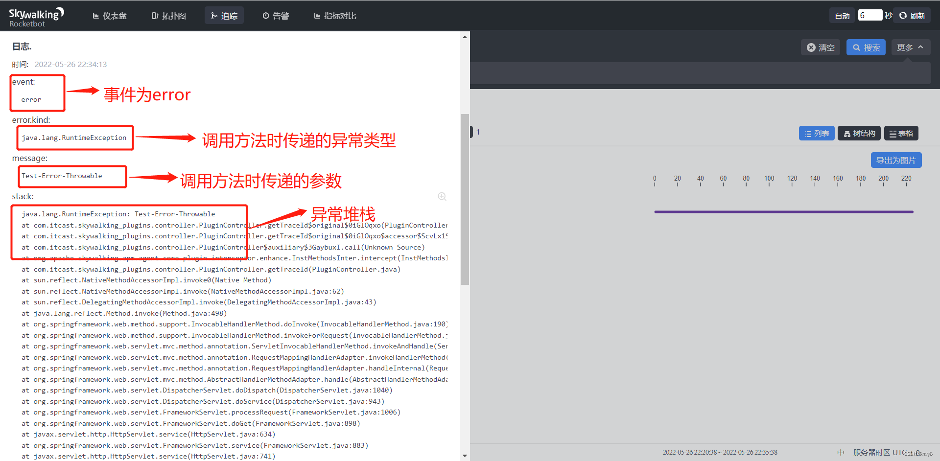Switch to the 追踪 trace tab
This screenshot has height=461, width=940.
224,16
